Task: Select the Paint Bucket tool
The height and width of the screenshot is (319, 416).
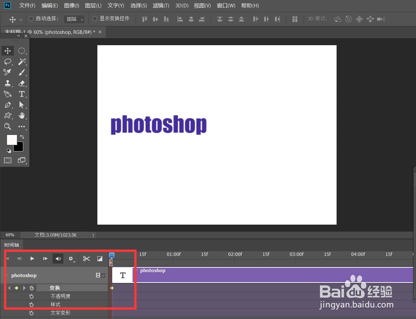Action: coord(8,94)
